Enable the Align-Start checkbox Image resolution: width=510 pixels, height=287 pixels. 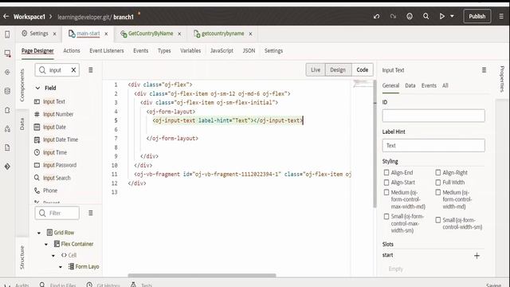click(386, 183)
